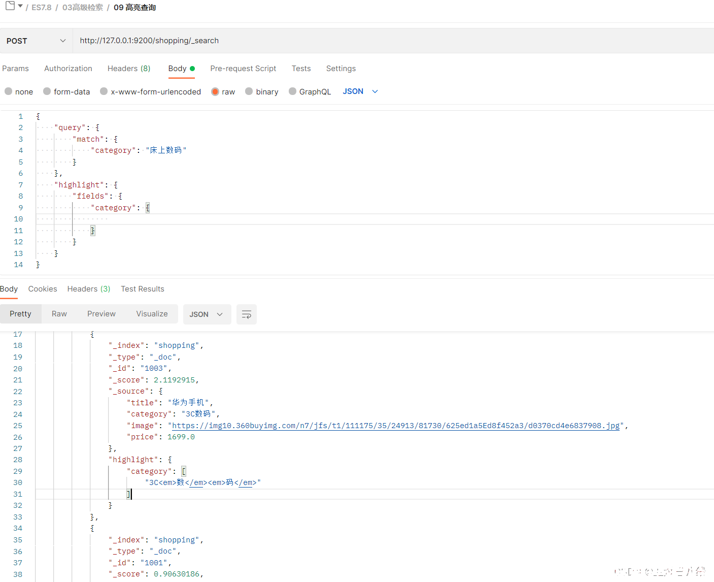Viewport: 714px width, 582px height.
Task: Click the "_id": "1003" response line
Action: coord(140,368)
